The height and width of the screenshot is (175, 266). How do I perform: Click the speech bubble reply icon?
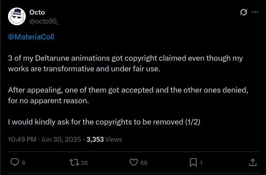pyautogui.click(x=15, y=162)
